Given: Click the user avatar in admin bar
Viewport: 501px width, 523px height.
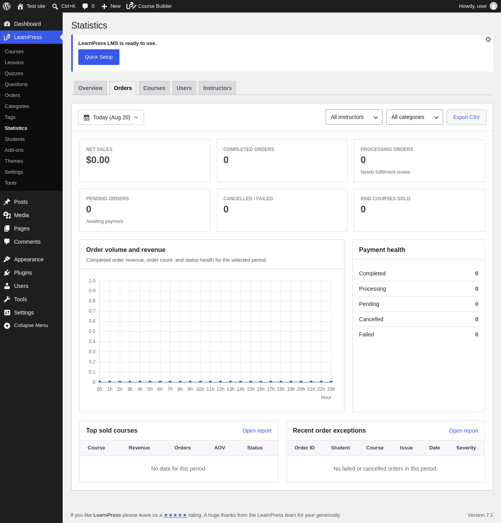Looking at the screenshot, I should 494,6.
